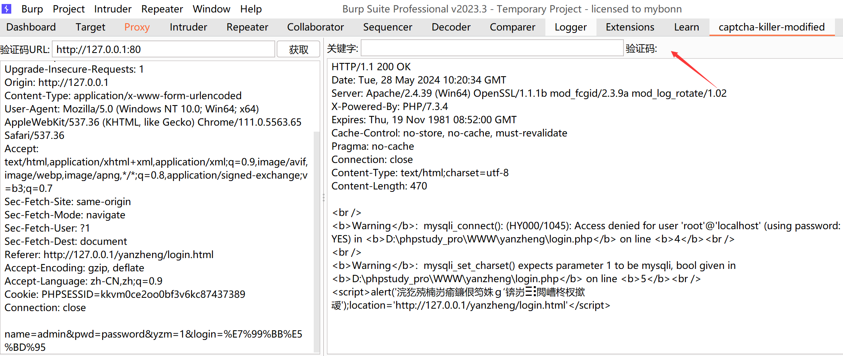Image resolution: width=843 pixels, height=356 pixels.
Task: Open the Help menu
Action: [251, 9]
